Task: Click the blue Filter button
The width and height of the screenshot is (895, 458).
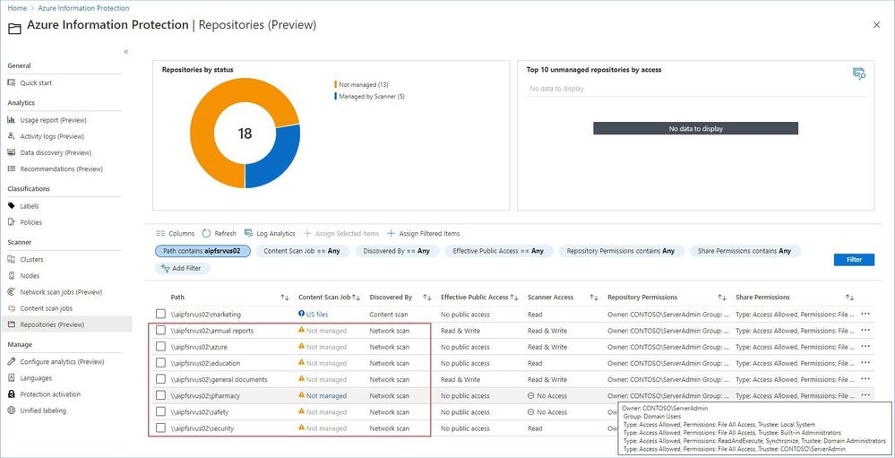Action: pos(854,259)
